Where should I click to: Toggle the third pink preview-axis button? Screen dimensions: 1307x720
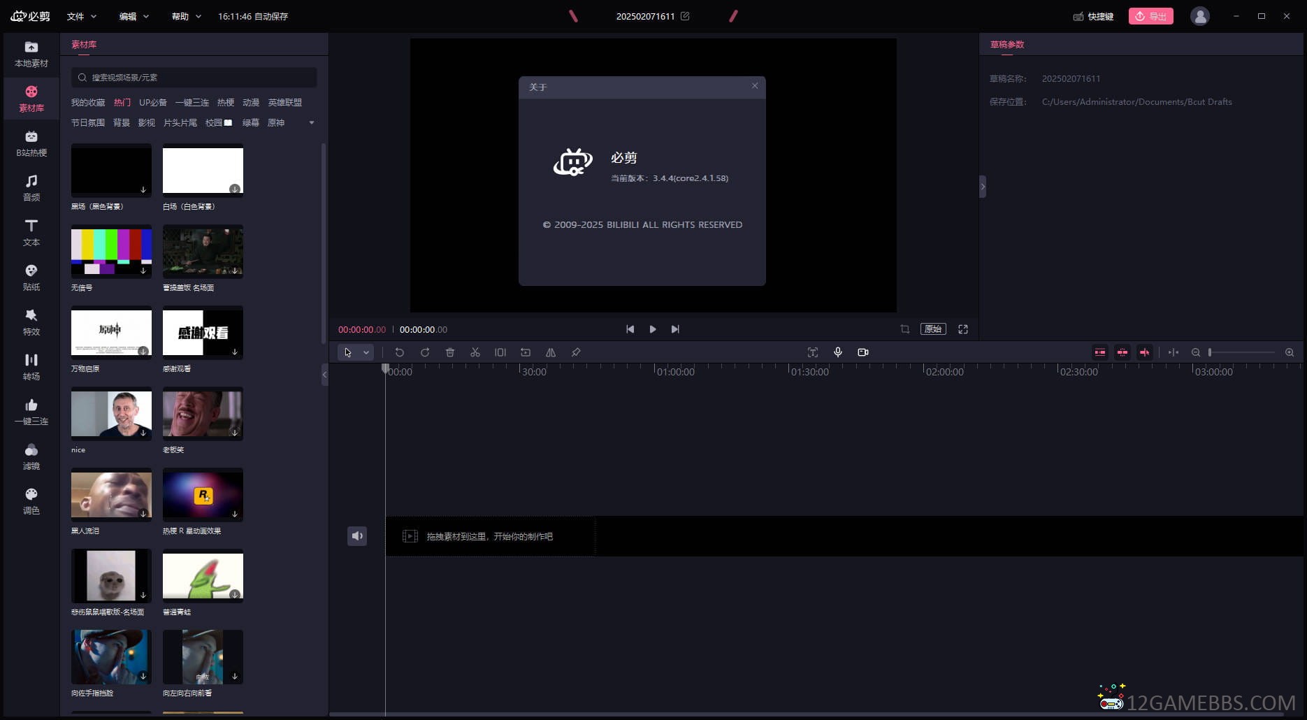click(1145, 352)
